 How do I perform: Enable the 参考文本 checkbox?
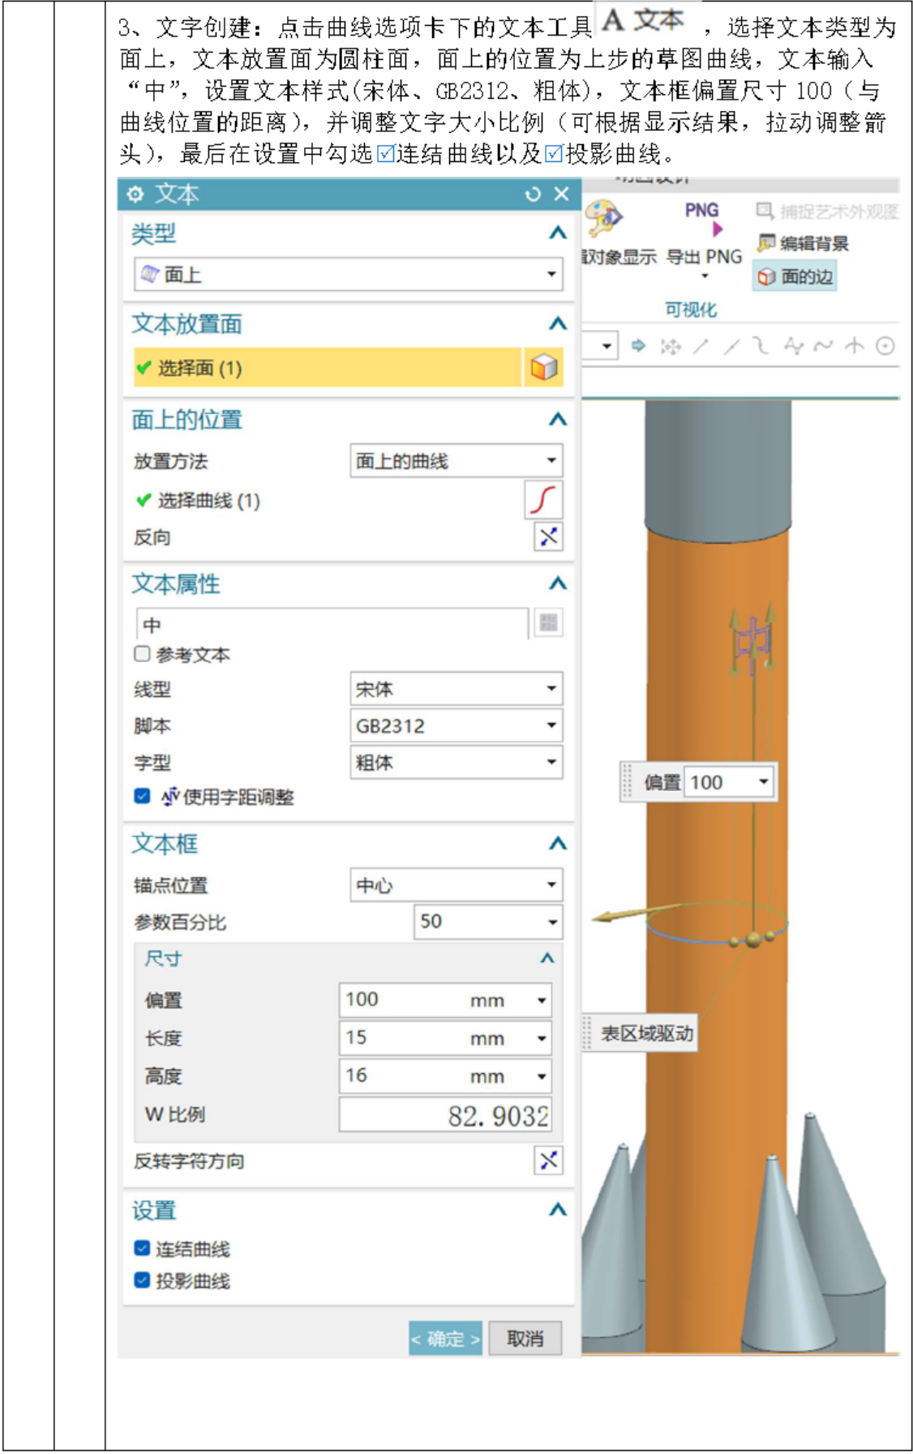143,654
